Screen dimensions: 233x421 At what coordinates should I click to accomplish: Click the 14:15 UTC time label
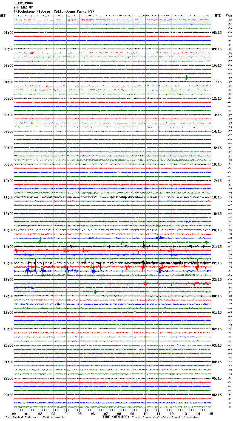pos(217,131)
